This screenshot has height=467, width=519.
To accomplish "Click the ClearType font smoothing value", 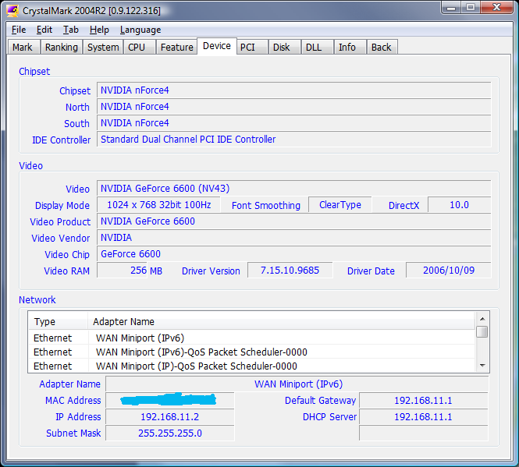I will pos(340,205).
